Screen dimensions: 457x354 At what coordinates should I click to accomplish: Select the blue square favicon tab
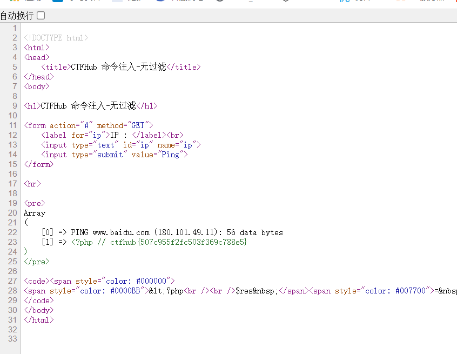(57, 3)
